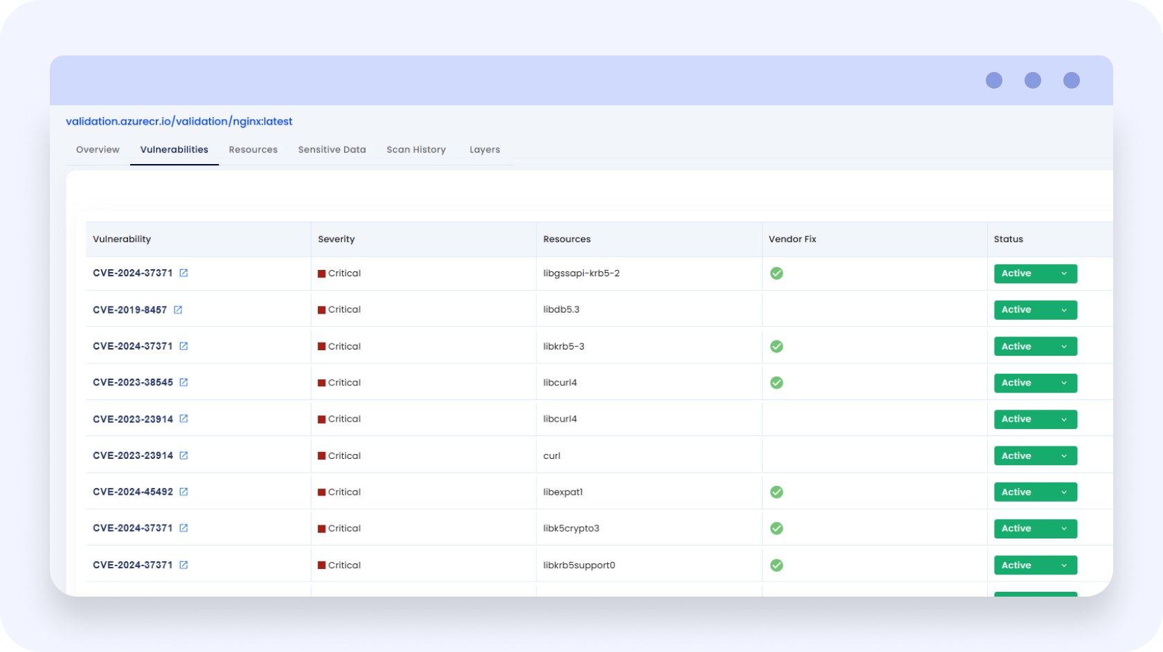The width and height of the screenshot is (1163, 652).
Task: Click external link icon in libkrb5support0 row
Action: 183,565
